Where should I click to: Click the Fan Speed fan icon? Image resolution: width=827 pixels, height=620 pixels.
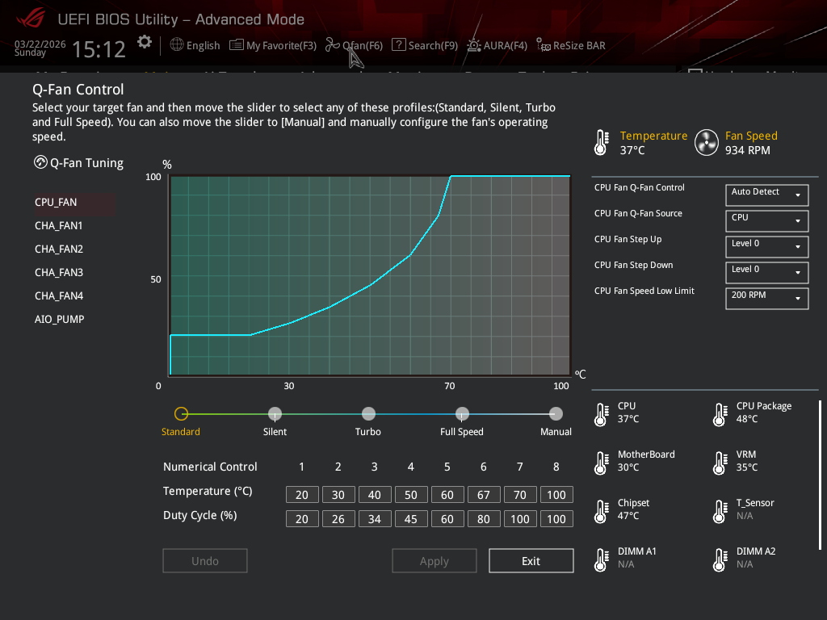tap(706, 142)
